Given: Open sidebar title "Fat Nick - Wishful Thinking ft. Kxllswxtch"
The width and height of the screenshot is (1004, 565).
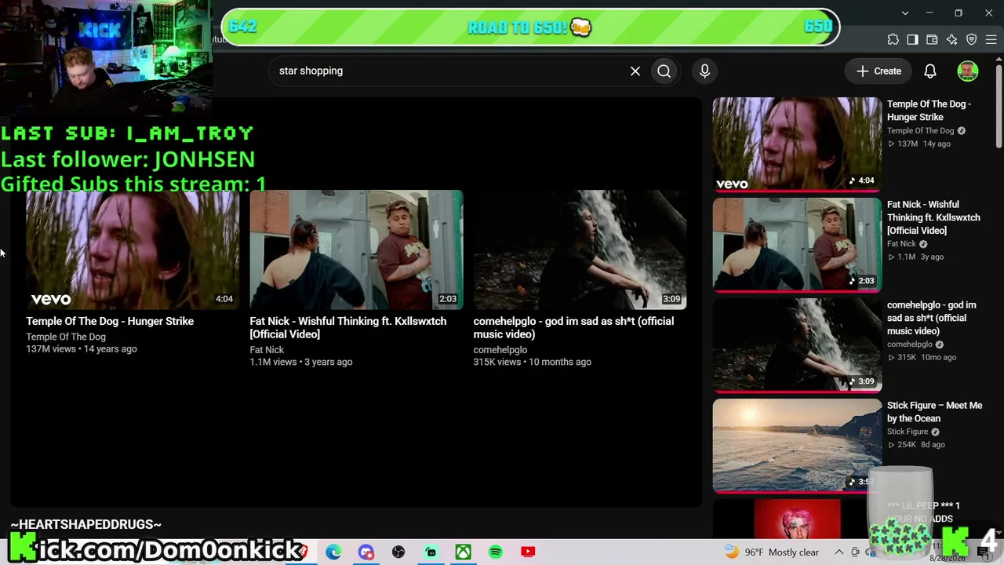Looking at the screenshot, I should [x=933, y=217].
